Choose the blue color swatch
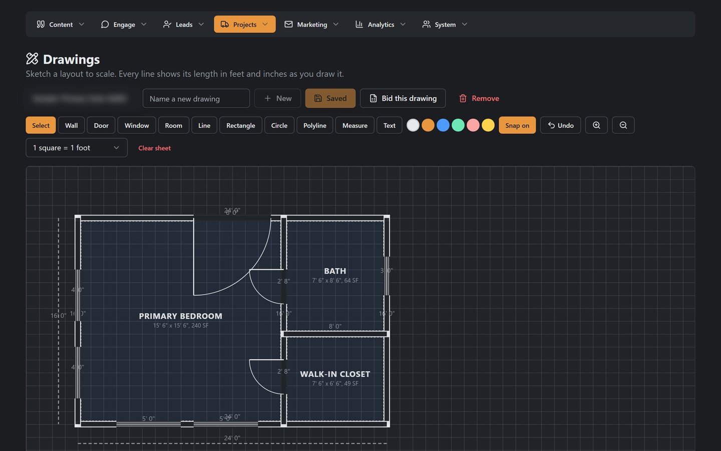 [x=443, y=125]
